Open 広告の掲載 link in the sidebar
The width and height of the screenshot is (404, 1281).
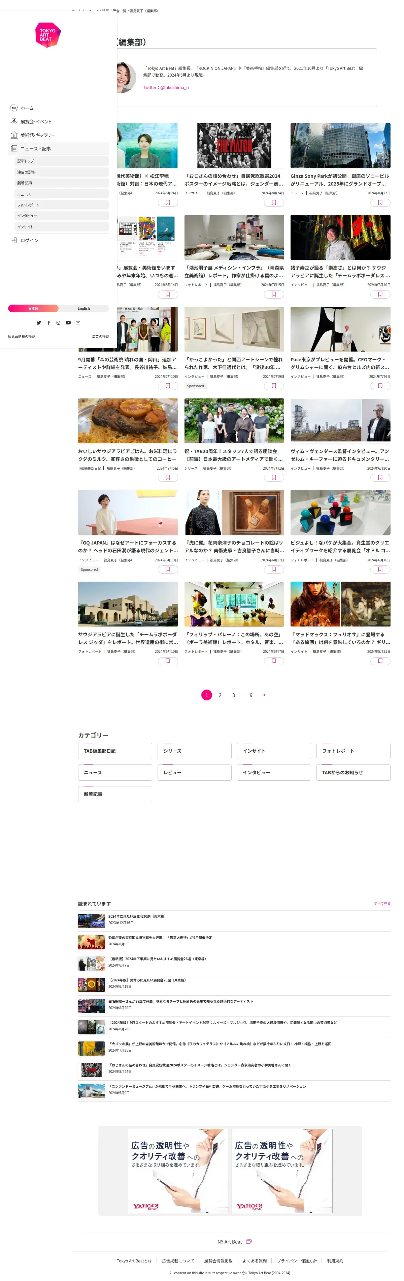click(x=100, y=337)
